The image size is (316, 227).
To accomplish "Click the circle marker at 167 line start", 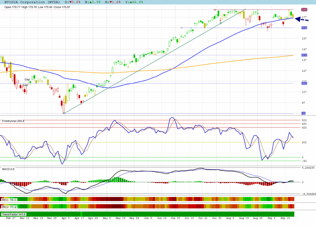I will (181, 28).
